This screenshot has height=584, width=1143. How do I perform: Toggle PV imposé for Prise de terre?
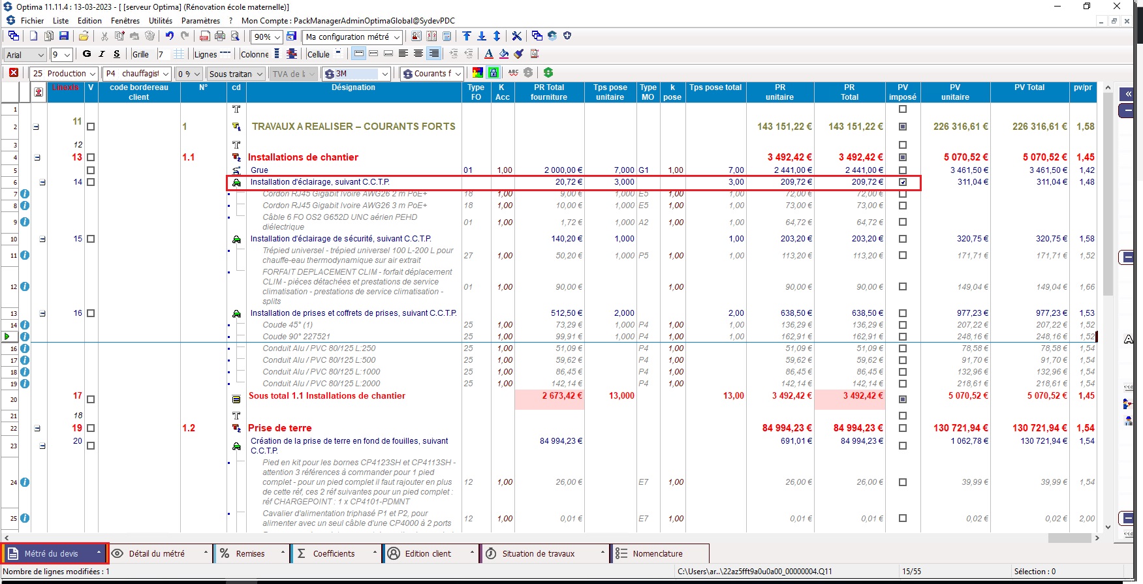903,428
